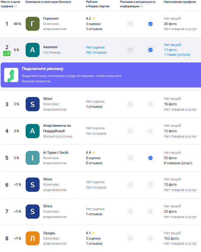The width and height of the screenshot is (201, 252).
Task: Click grey verification mark, Sirius with 16 фото
Action: click(x=150, y=104)
